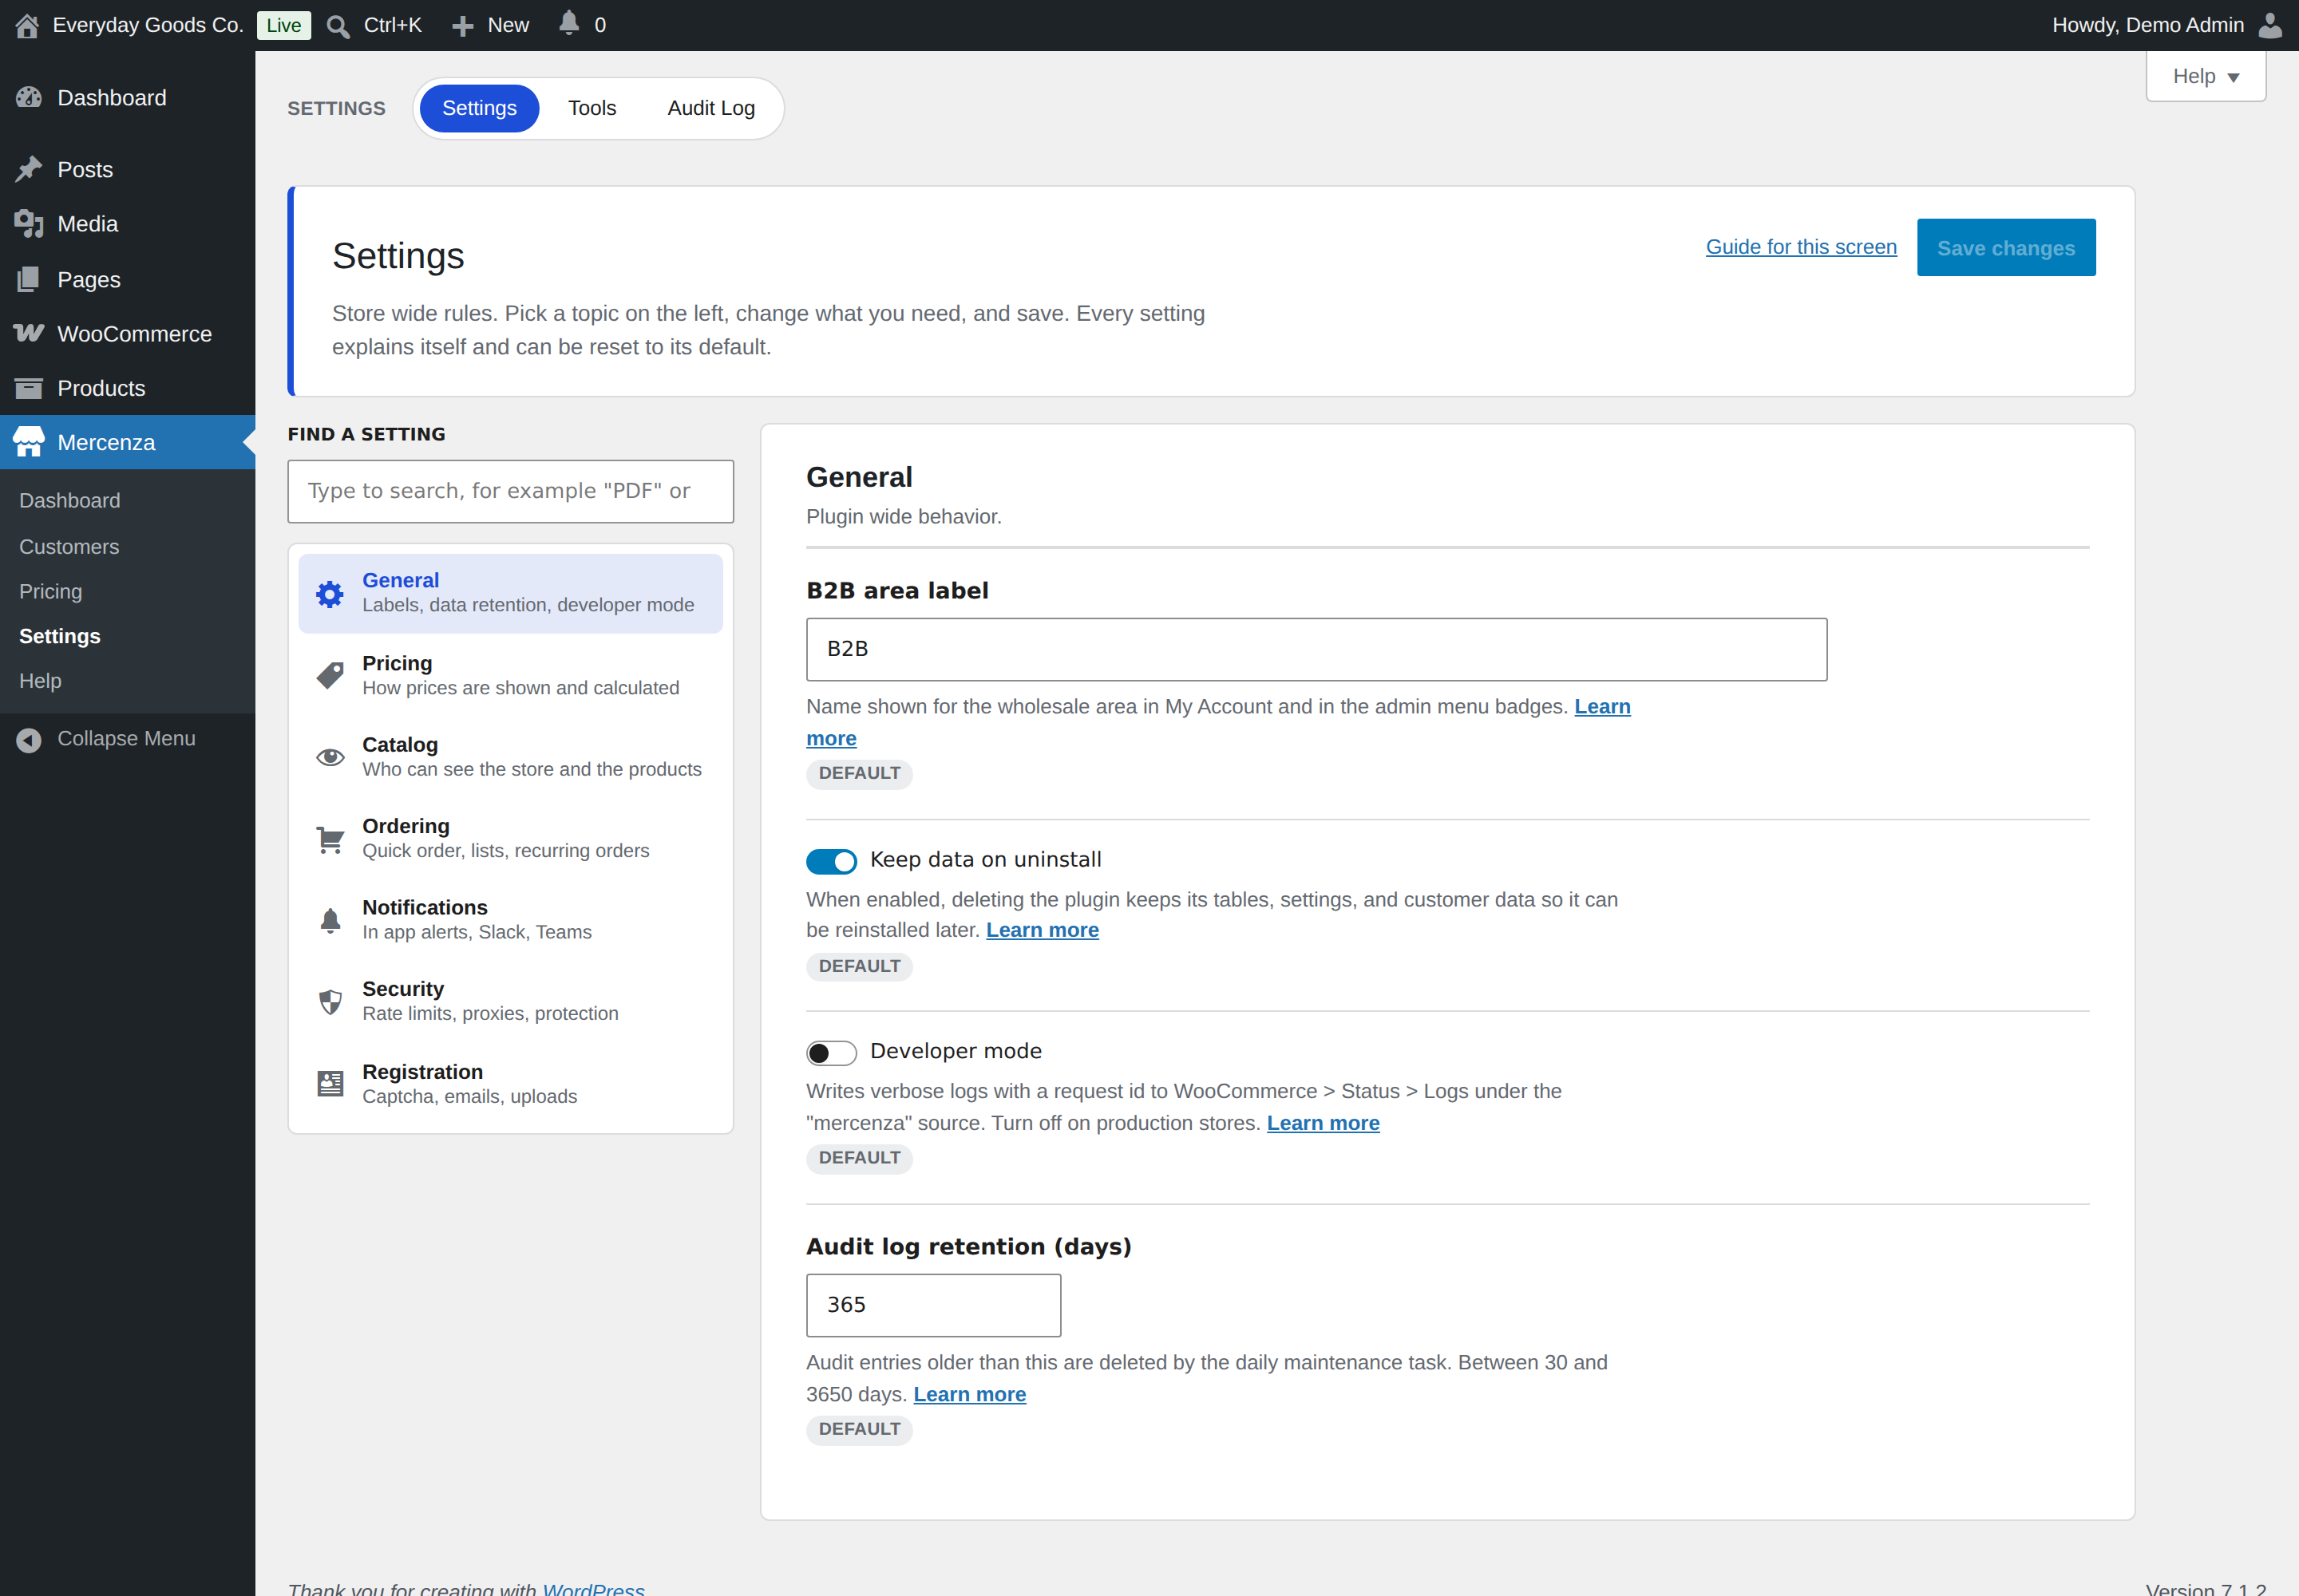Image resolution: width=2299 pixels, height=1596 pixels.
Task: Open Guide for this screen link
Action: [1801, 247]
